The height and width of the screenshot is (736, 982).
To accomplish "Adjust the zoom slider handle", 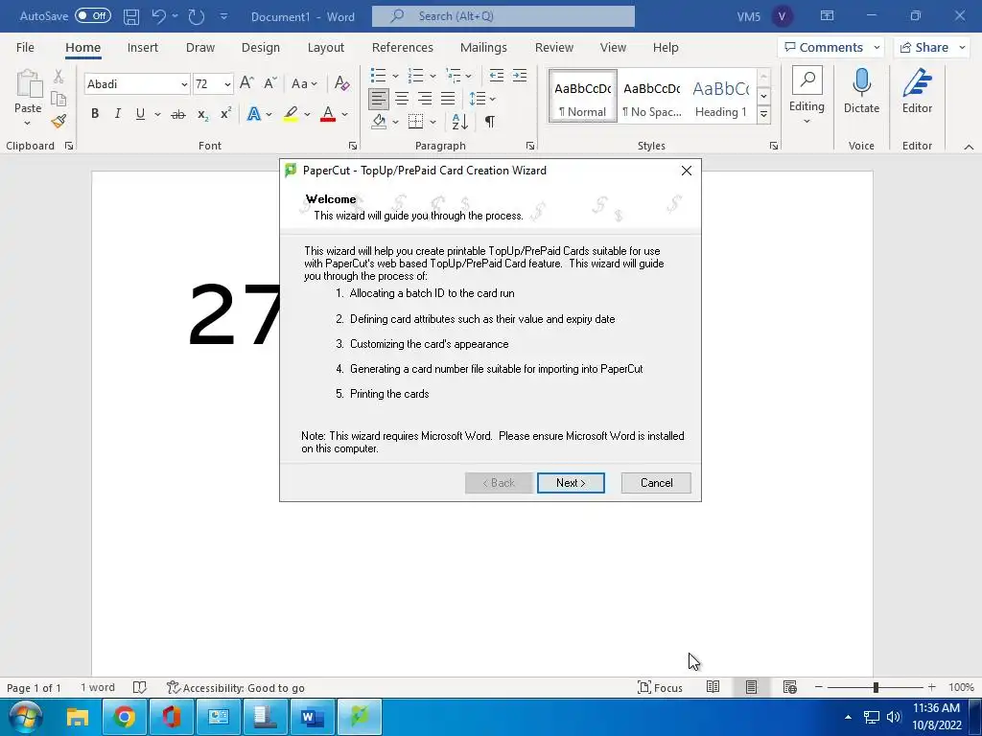I will point(876,687).
